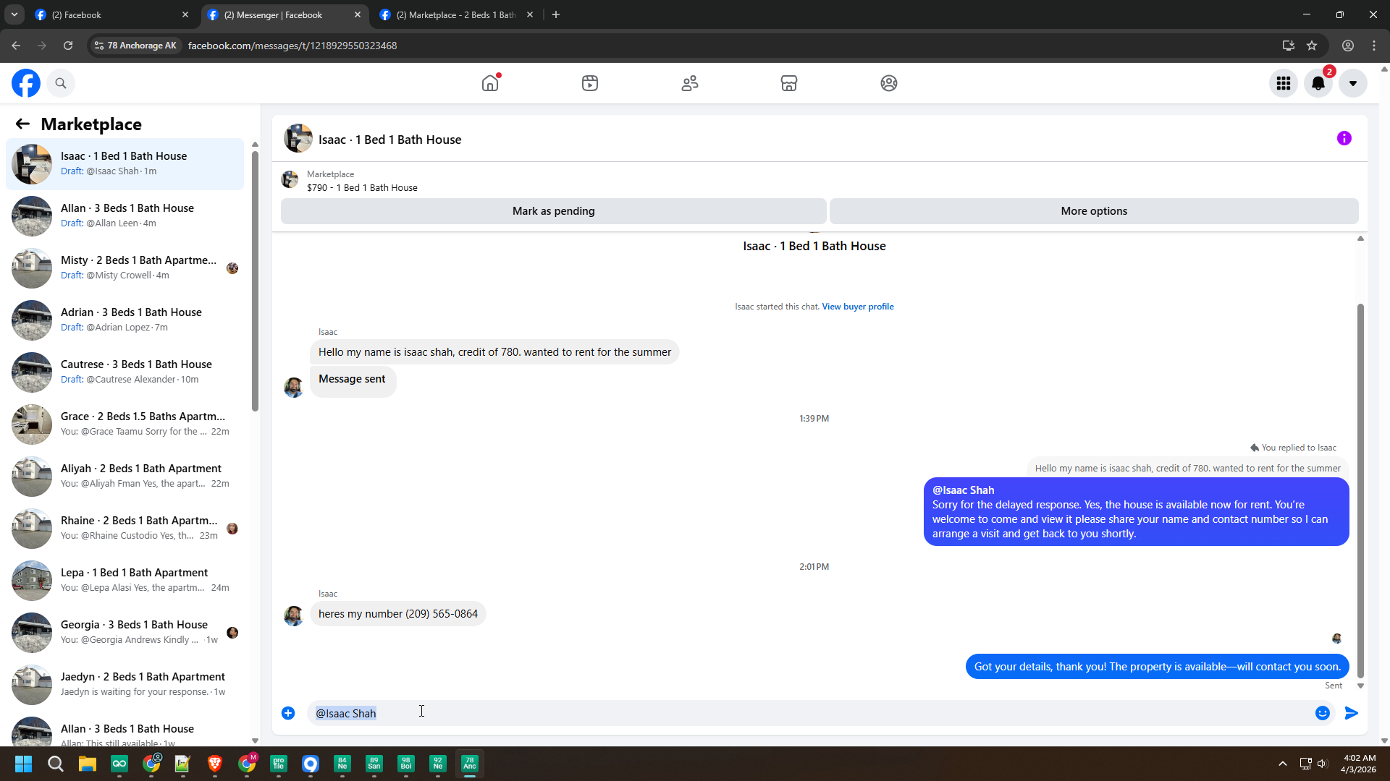
Task: Open Aliyah 2 Beds 1 Bath Apartment chat
Action: pos(125,477)
